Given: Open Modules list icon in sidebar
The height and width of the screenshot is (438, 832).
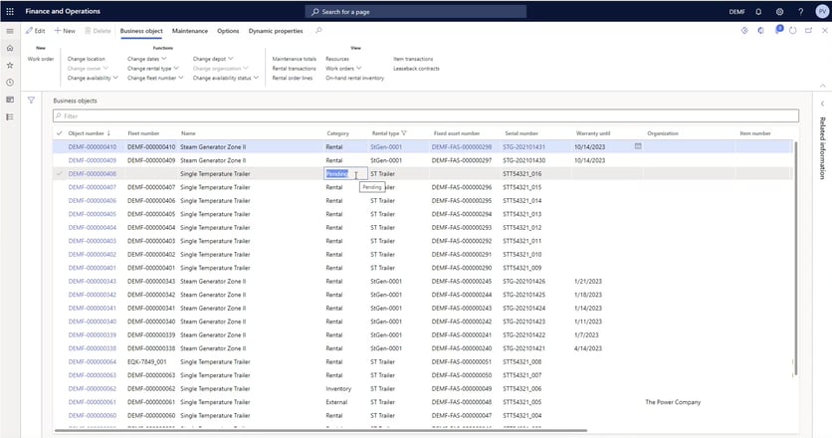Looking at the screenshot, I should [x=10, y=116].
